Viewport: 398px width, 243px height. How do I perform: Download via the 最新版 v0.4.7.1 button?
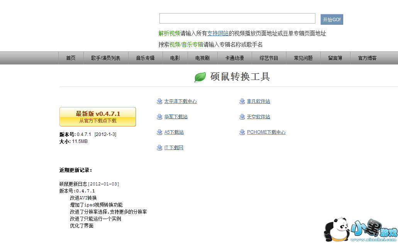(97, 117)
